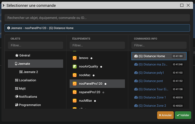This screenshot has width=195, height=124.
Task: Click Jeemate in the breadcrumb path
Action: (16, 28)
